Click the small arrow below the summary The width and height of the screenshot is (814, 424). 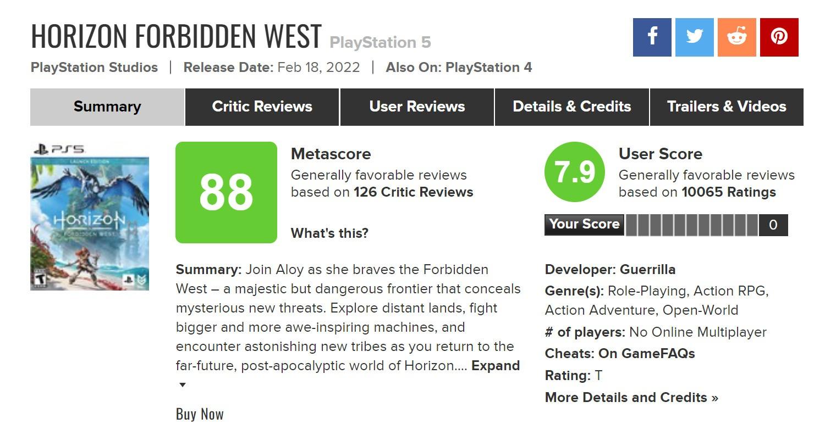click(183, 385)
